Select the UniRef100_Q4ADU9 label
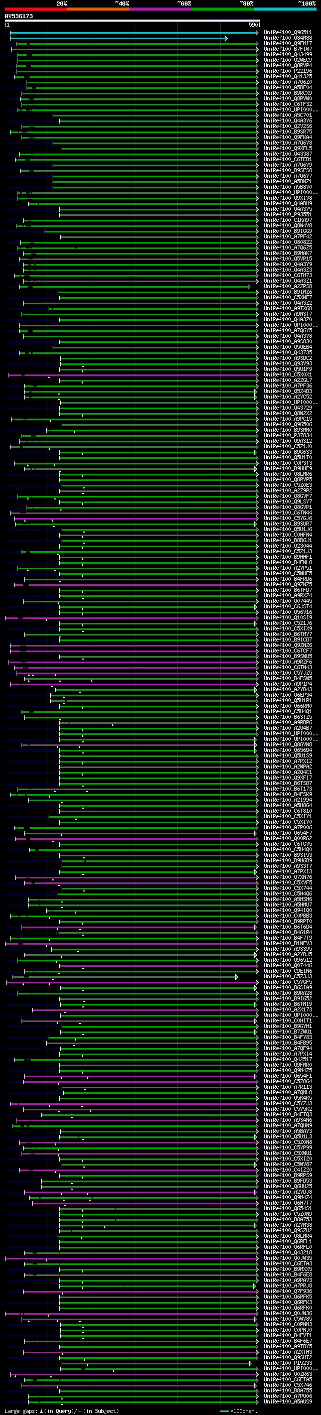The image size is (321, 1415). point(288,204)
